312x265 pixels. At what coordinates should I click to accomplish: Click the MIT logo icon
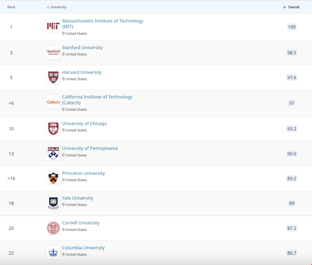tap(53, 26)
